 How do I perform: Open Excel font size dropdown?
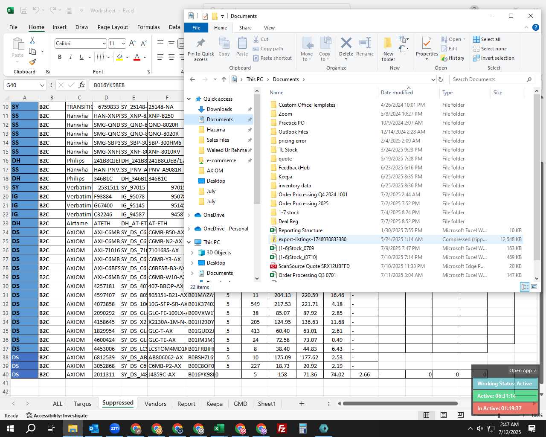click(123, 44)
